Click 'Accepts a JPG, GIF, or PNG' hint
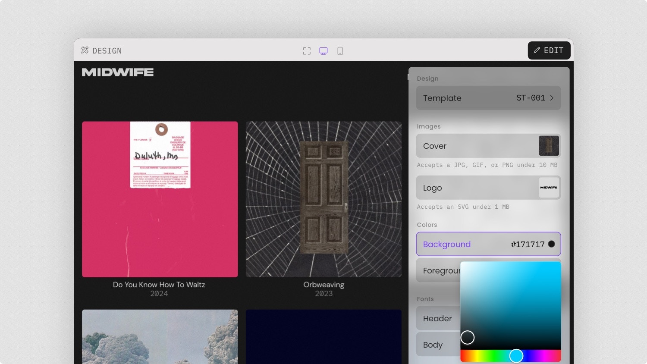This screenshot has width=647, height=364. click(487, 165)
